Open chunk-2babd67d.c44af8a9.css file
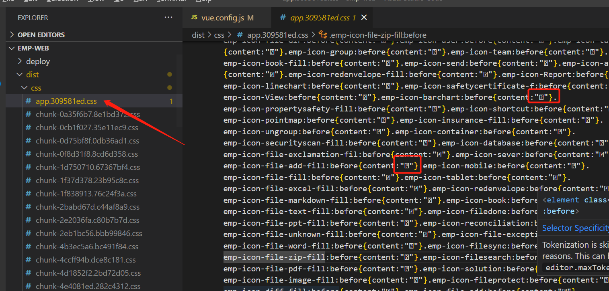Viewport: 609px width, 291px height. [88, 207]
